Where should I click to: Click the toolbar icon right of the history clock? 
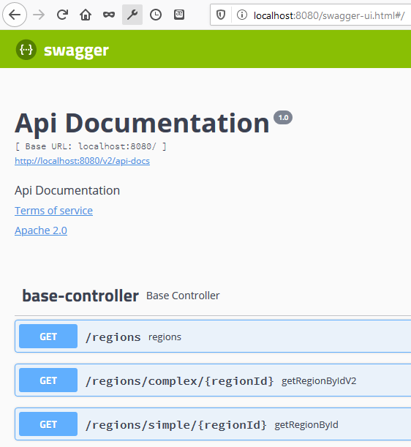[179, 15]
